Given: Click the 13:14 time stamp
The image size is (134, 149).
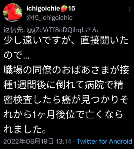Looking at the screenshot, I should [x=64, y=141].
